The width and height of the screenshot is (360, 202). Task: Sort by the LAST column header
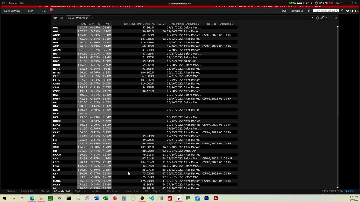[x=84, y=24]
